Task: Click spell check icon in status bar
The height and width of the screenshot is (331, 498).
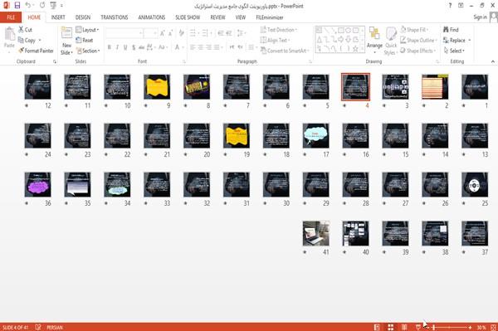Action: [38, 327]
